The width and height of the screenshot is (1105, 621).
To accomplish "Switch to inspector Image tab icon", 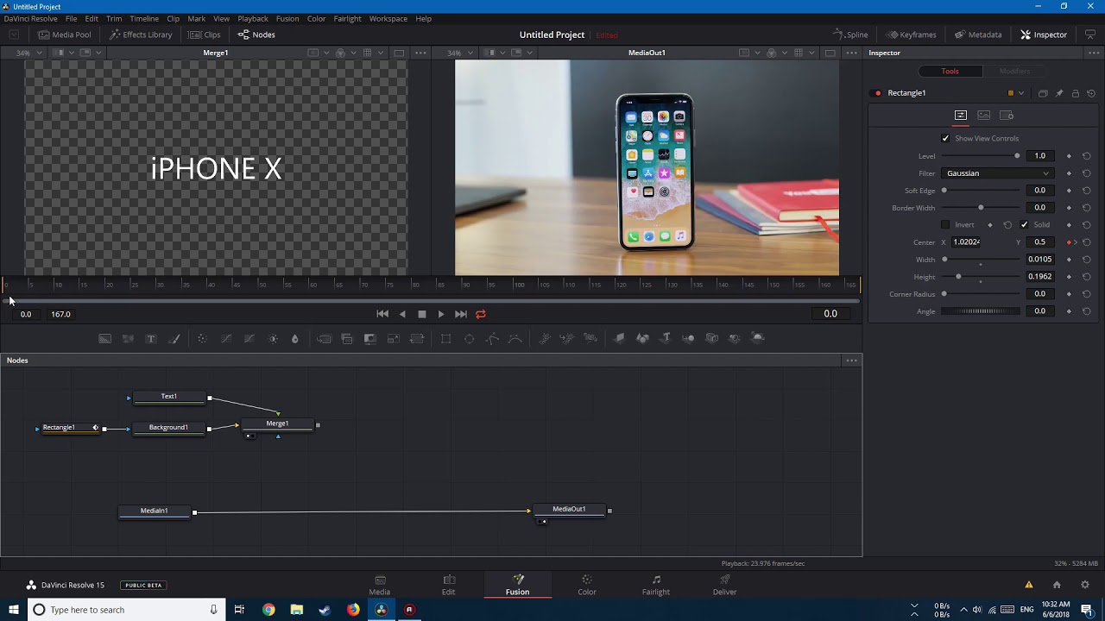I will pos(984,115).
